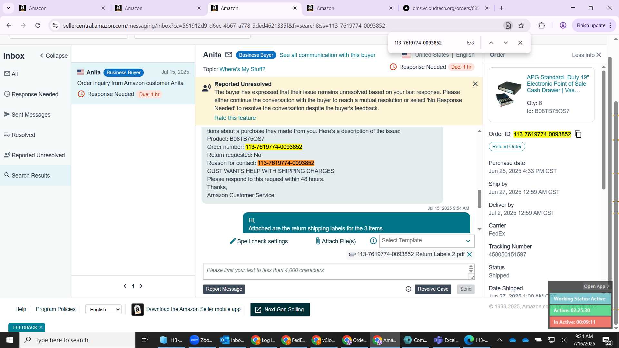This screenshot has width=619, height=348.
Task: Bookmark this page with the star
Action: [x=521, y=25]
